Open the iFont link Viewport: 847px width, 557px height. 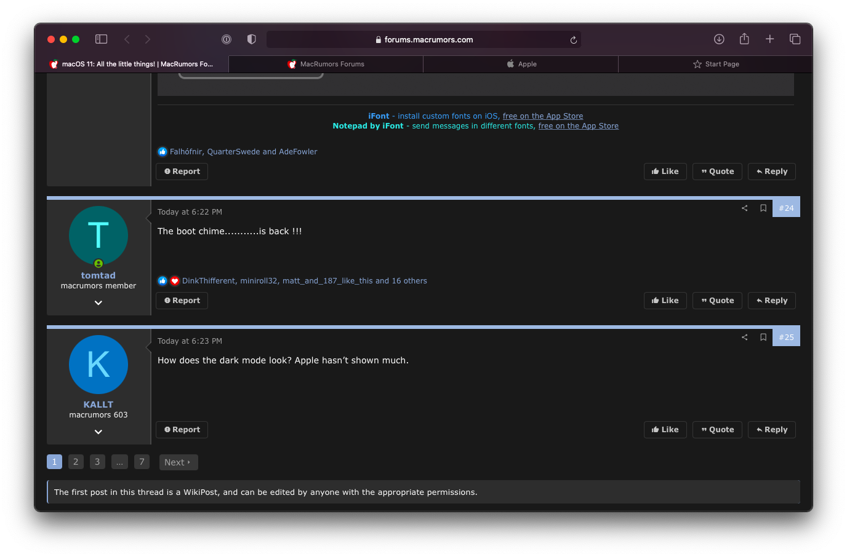point(379,116)
